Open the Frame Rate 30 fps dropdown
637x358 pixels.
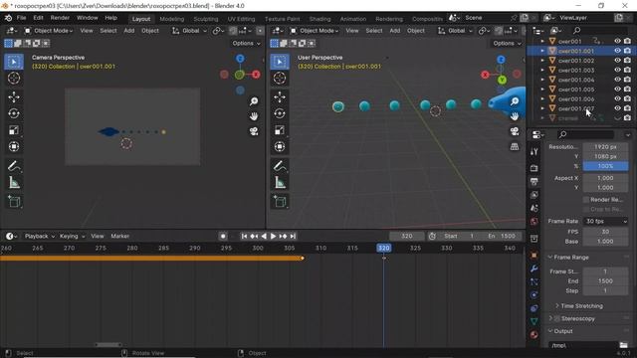click(606, 221)
